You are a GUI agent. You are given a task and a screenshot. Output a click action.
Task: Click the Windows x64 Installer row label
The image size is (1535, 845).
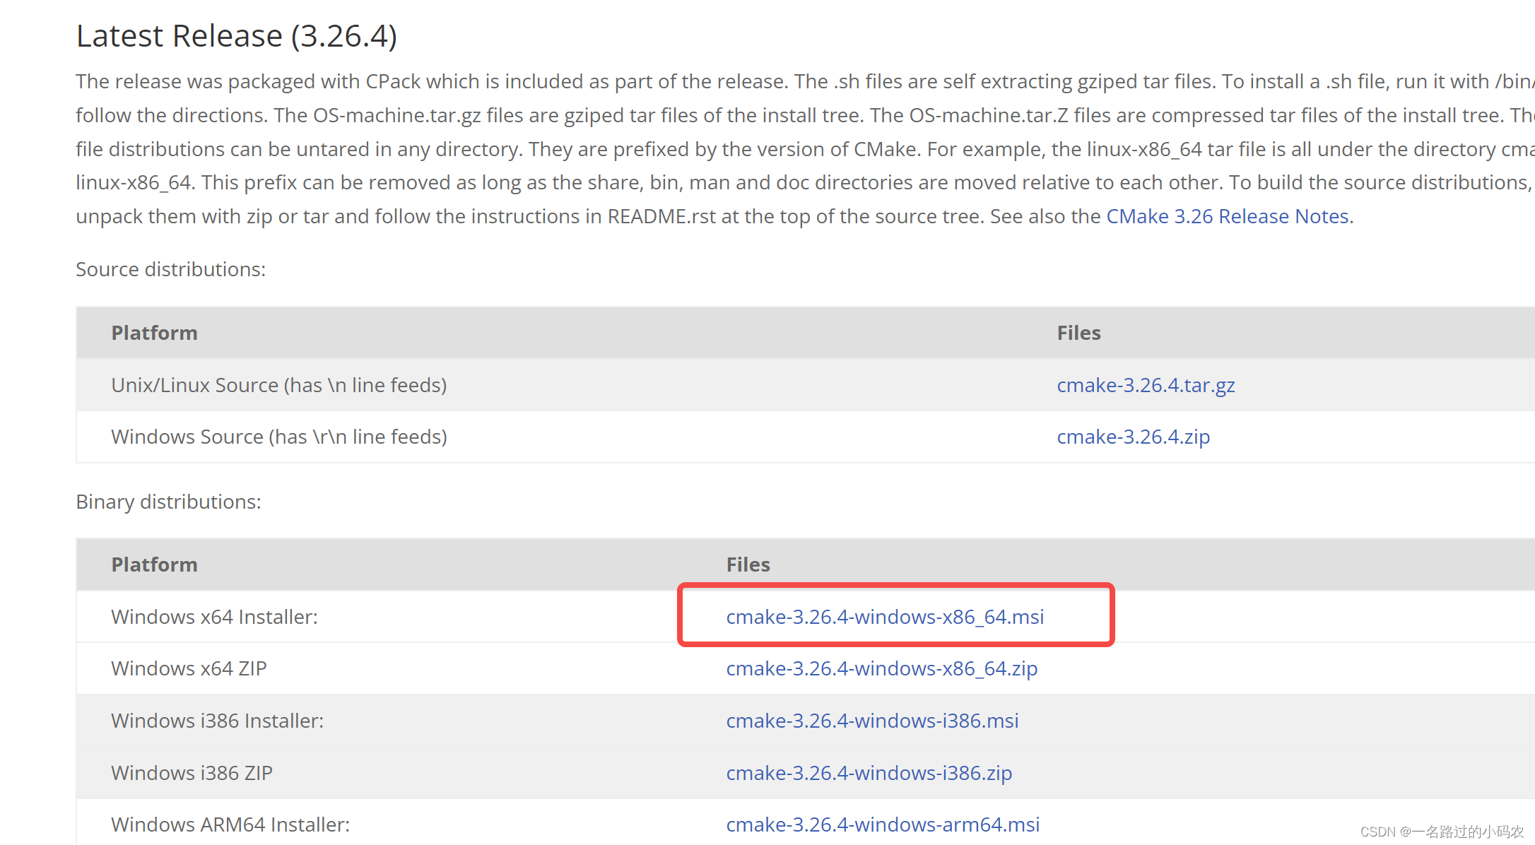click(214, 617)
